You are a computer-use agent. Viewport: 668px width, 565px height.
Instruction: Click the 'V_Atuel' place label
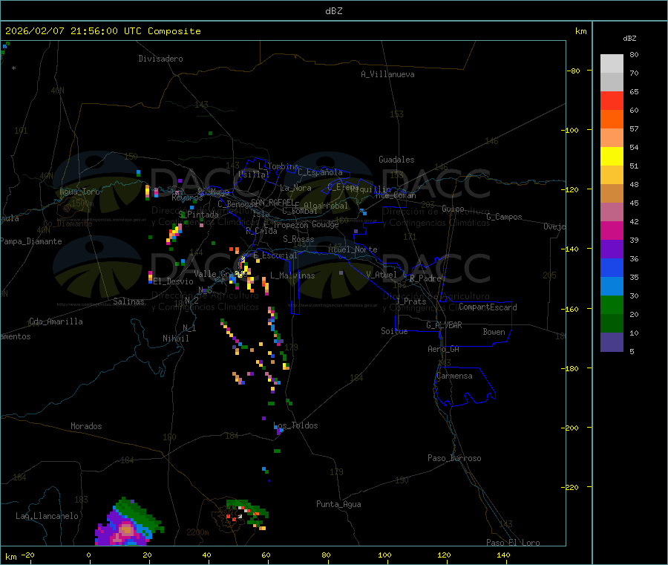click(382, 275)
